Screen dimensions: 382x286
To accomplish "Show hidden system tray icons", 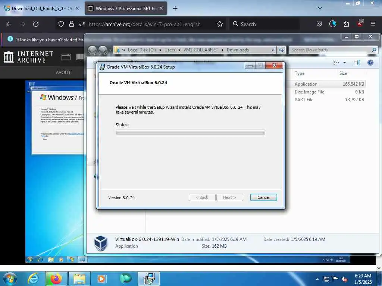I will point(317,279).
